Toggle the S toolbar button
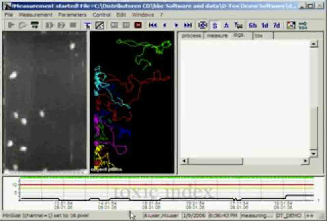 coord(215,26)
